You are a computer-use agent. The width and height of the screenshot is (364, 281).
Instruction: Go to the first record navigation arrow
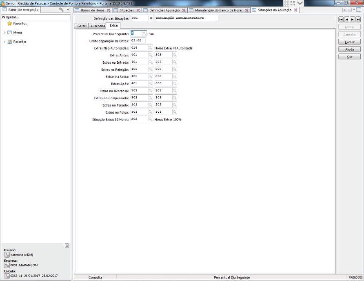click(x=341, y=19)
